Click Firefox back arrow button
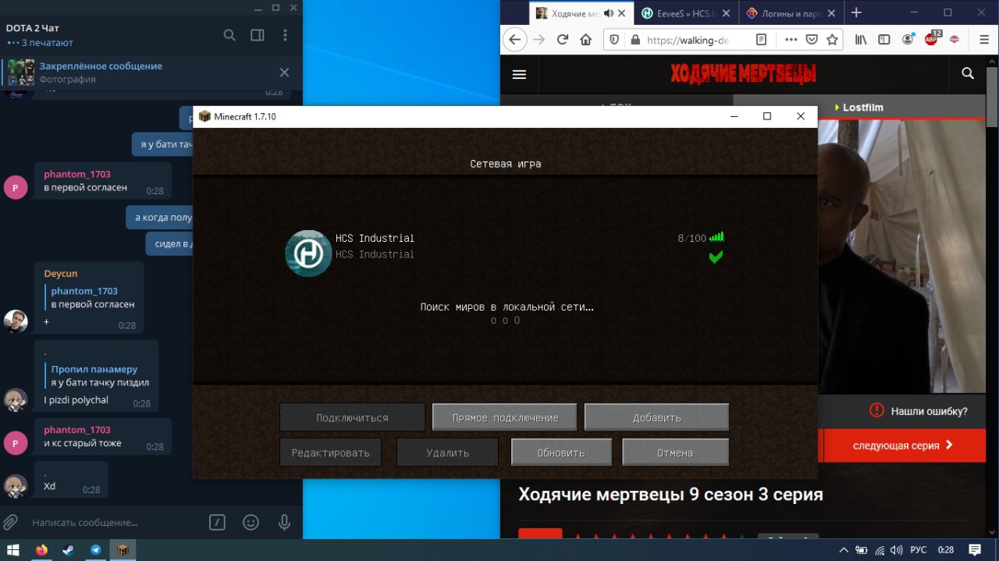The image size is (999, 561). click(x=514, y=40)
